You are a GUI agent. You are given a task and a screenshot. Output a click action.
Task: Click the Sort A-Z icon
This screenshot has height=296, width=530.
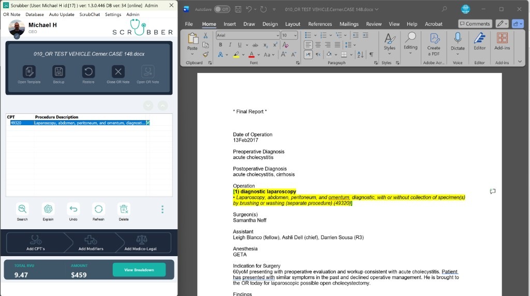(360, 54)
